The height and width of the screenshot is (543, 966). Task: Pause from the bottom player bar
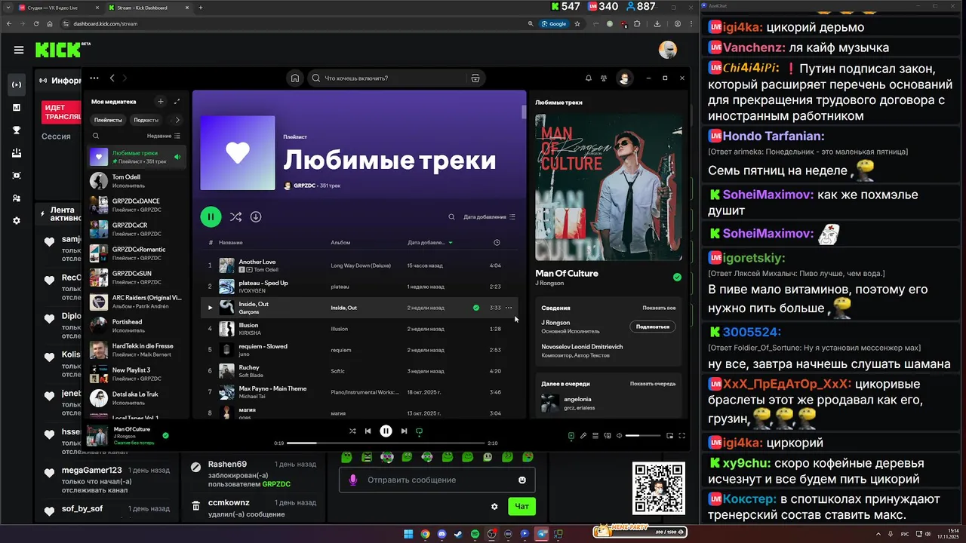tap(386, 431)
